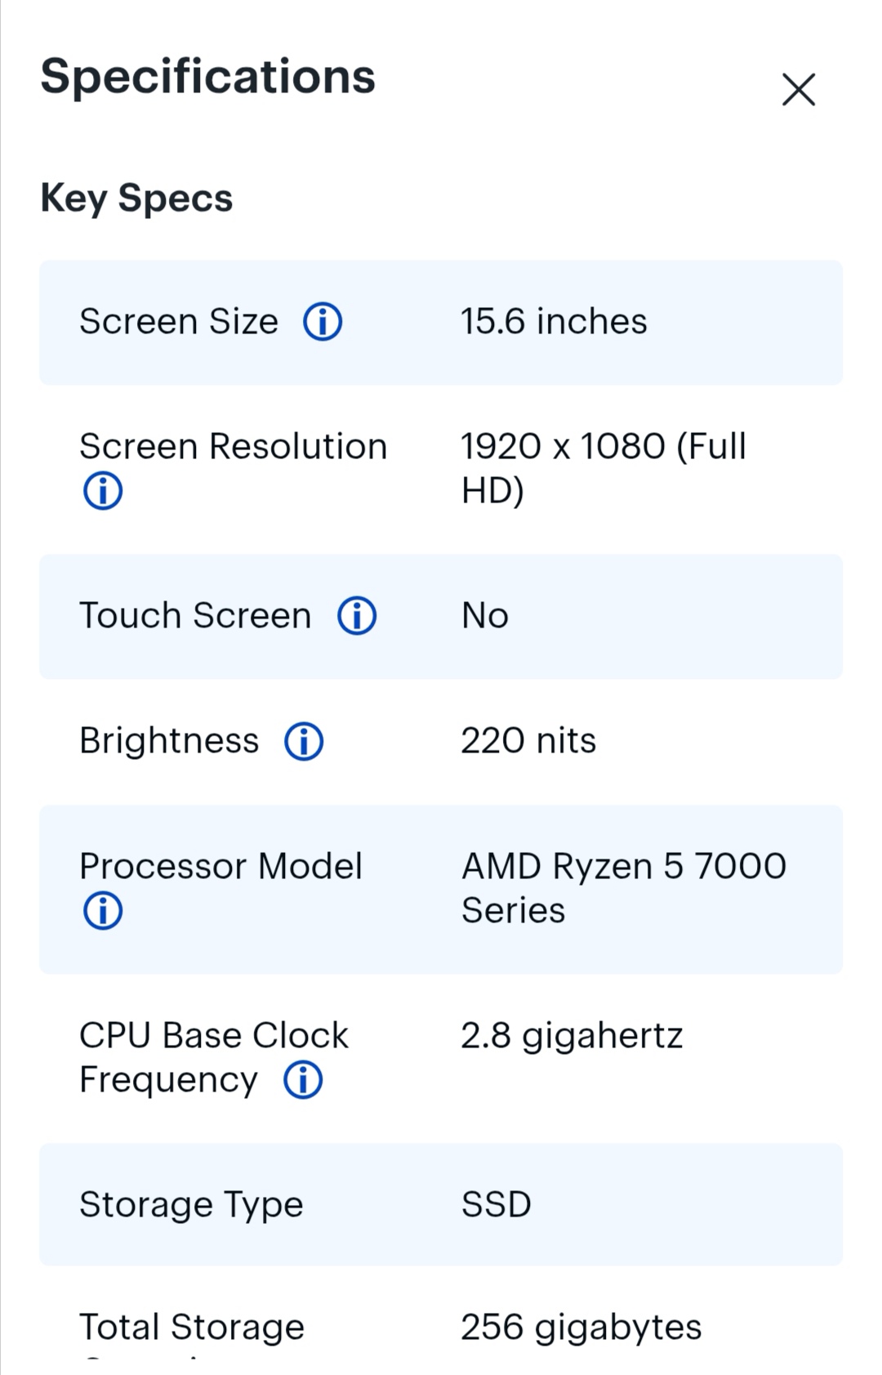Select the Storage Type row label

(x=191, y=1205)
